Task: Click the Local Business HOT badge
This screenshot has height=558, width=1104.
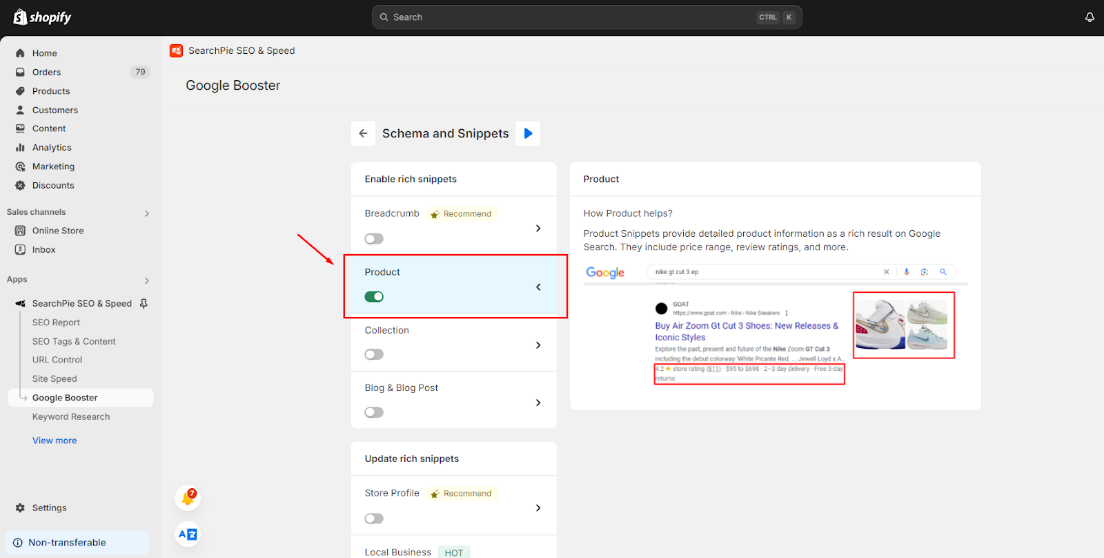Action: (454, 552)
